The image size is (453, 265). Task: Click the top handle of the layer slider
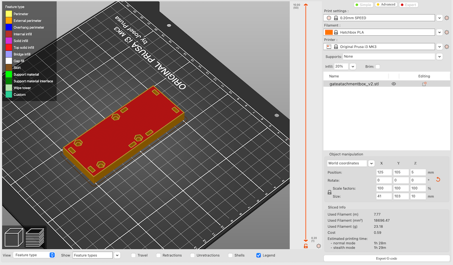[x=306, y=4]
